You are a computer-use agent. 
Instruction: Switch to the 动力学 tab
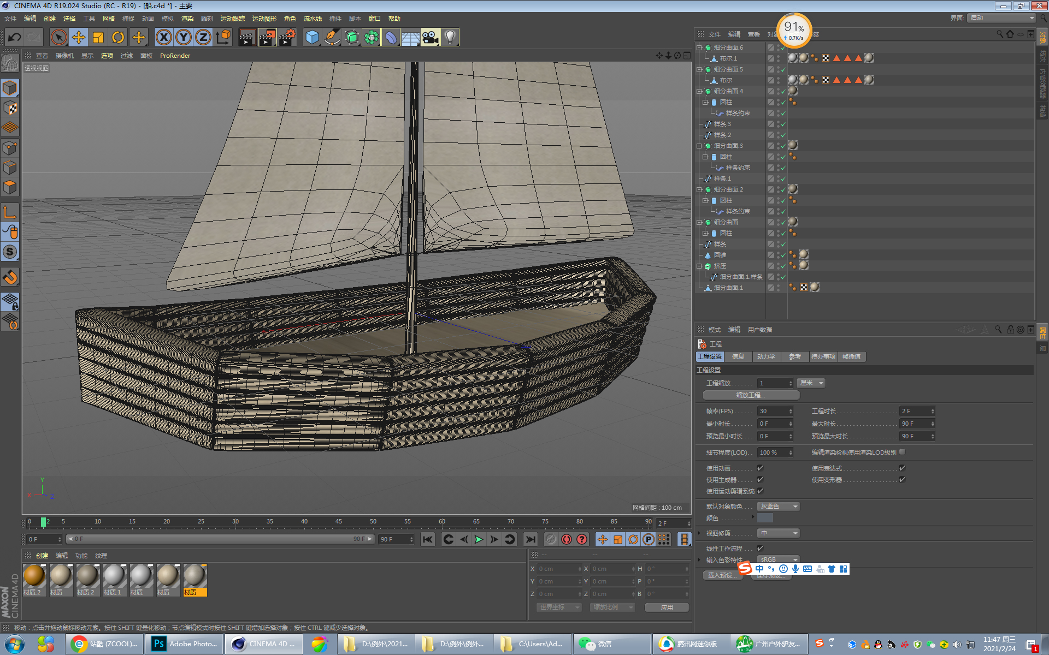pos(766,356)
